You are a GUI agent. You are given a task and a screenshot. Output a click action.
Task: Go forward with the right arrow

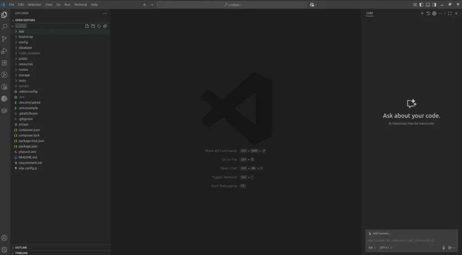point(152,5)
